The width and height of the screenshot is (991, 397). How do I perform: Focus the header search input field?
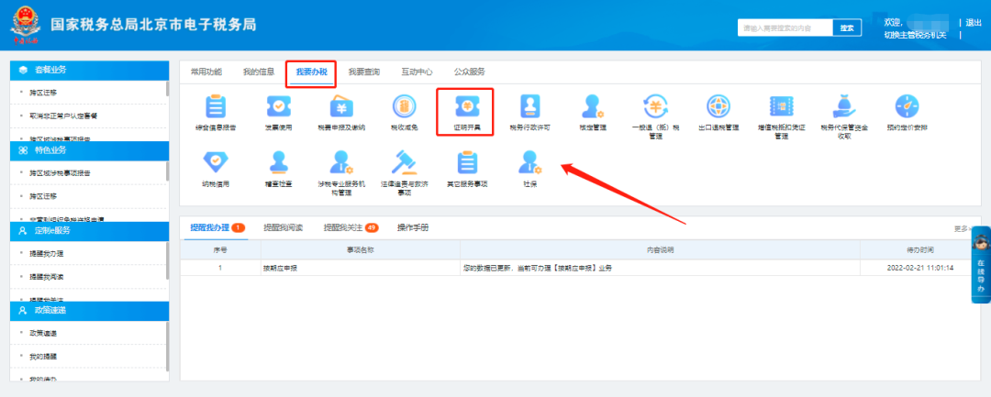tap(785, 28)
